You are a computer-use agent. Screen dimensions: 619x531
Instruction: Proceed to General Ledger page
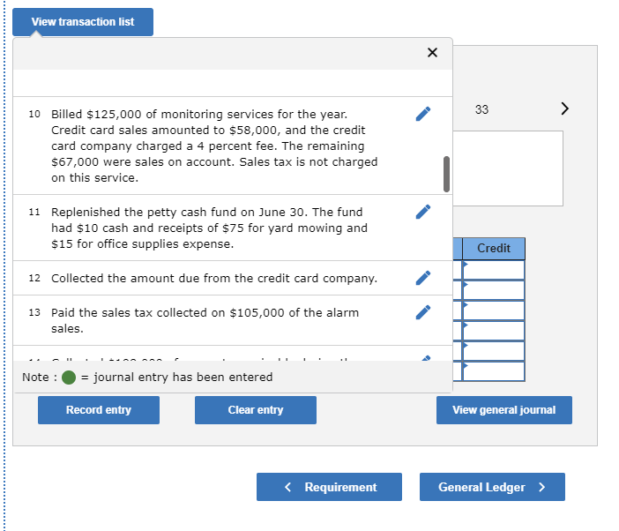[492, 487]
